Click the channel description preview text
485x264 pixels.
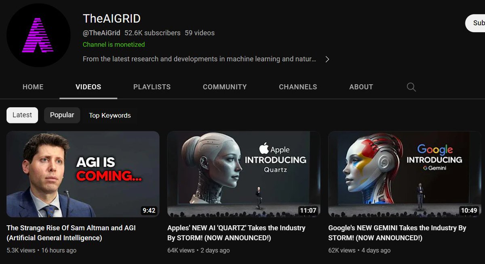click(x=200, y=59)
